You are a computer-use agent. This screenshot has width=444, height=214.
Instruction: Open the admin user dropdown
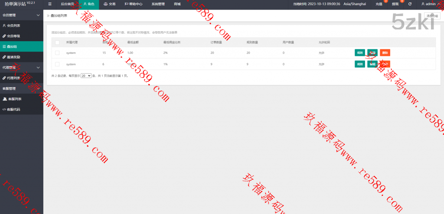click(430, 4)
